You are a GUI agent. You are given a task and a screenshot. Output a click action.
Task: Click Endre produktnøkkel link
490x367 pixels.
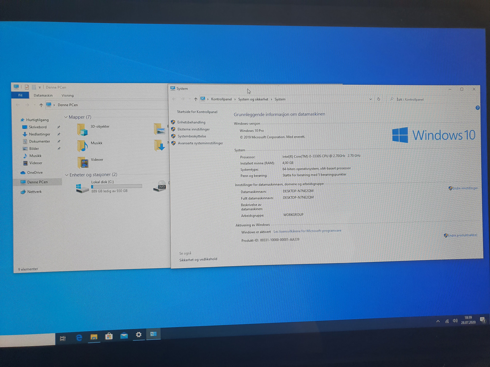(460, 235)
